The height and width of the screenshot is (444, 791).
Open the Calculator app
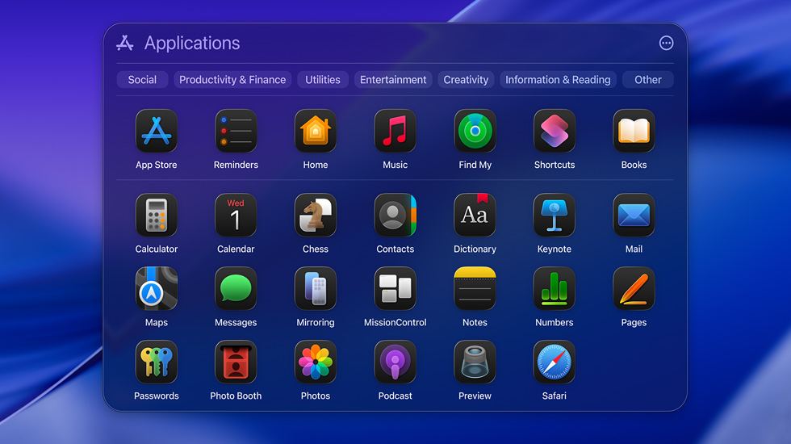pos(157,216)
